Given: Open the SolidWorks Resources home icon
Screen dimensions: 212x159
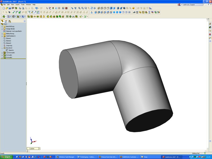Looking at the screenshot, I should click(x=210, y=24).
